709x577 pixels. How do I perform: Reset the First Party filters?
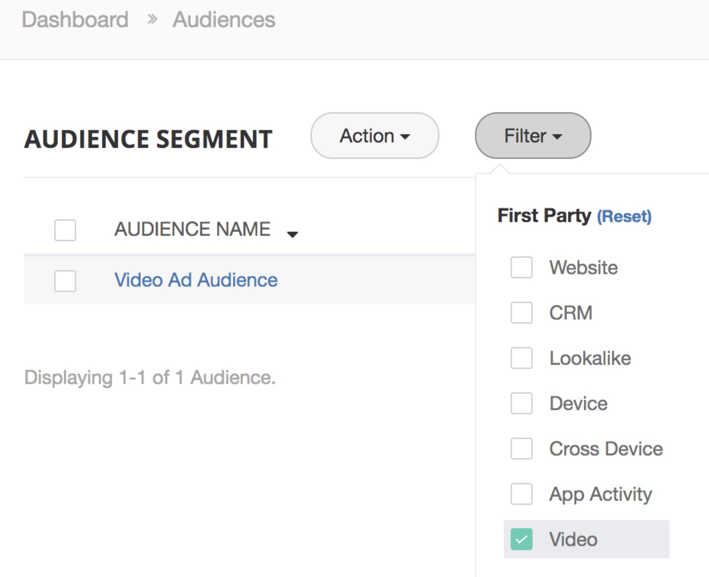click(x=624, y=216)
